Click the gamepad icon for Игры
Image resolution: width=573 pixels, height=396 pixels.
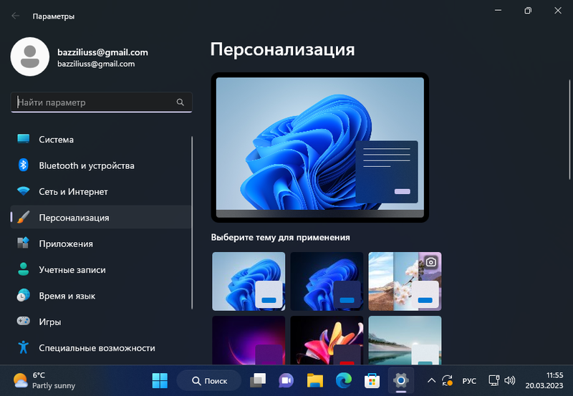tap(24, 322)
